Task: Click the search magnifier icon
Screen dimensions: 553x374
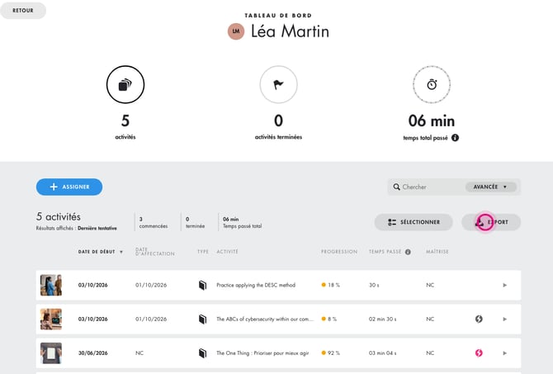Action: [396, 187]
